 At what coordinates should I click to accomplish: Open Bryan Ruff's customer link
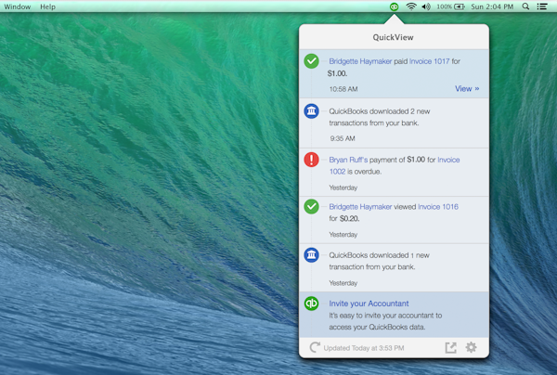(x=348, y=160)
